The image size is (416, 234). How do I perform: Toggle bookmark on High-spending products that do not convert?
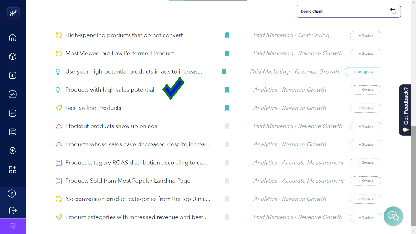[227, 35]
